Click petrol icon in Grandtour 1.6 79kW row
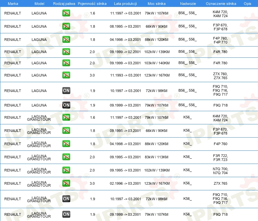The image size is (258, 221). tap(66, 117)
